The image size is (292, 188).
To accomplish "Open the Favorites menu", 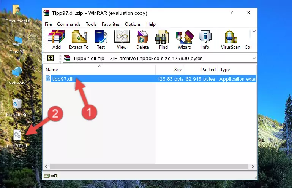I will point(110,24).
